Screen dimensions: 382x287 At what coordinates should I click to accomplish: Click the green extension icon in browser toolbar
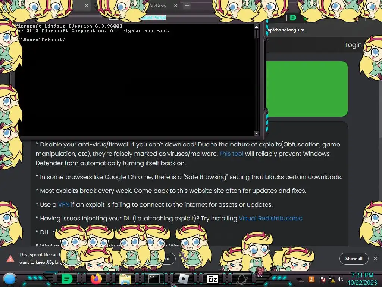[293, 18]
